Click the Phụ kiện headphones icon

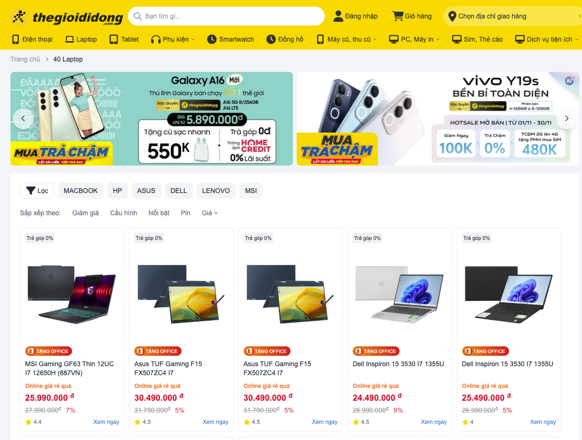point(156,39)
